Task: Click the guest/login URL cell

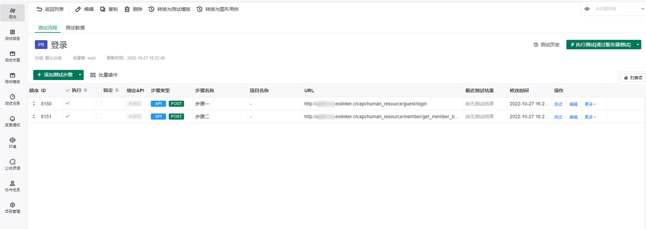Action: tap(365, 104)
